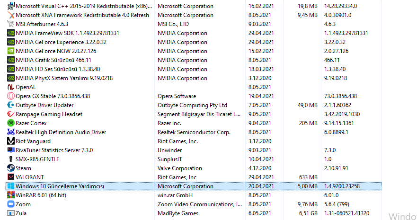
Task: Click the Windows 10 Güncelleme Yardımcısı icon
Action: (10, 186)
